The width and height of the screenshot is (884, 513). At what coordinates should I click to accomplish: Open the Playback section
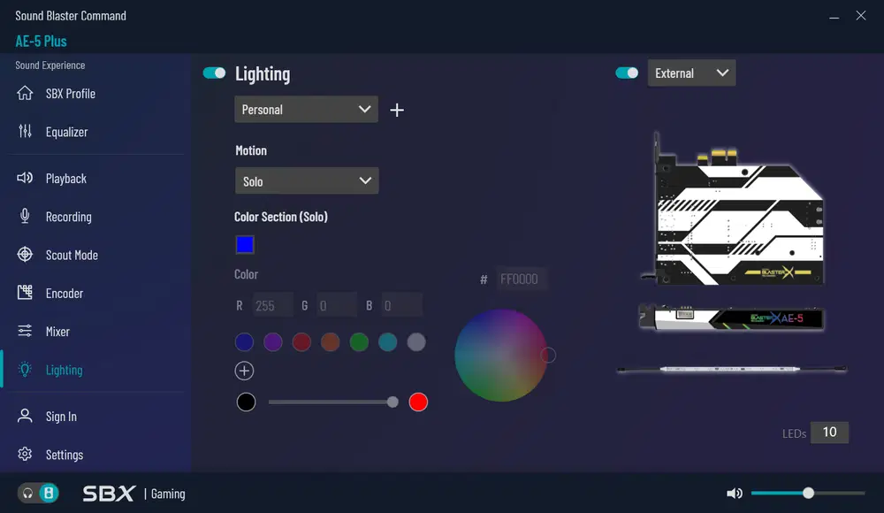[66, 179]
